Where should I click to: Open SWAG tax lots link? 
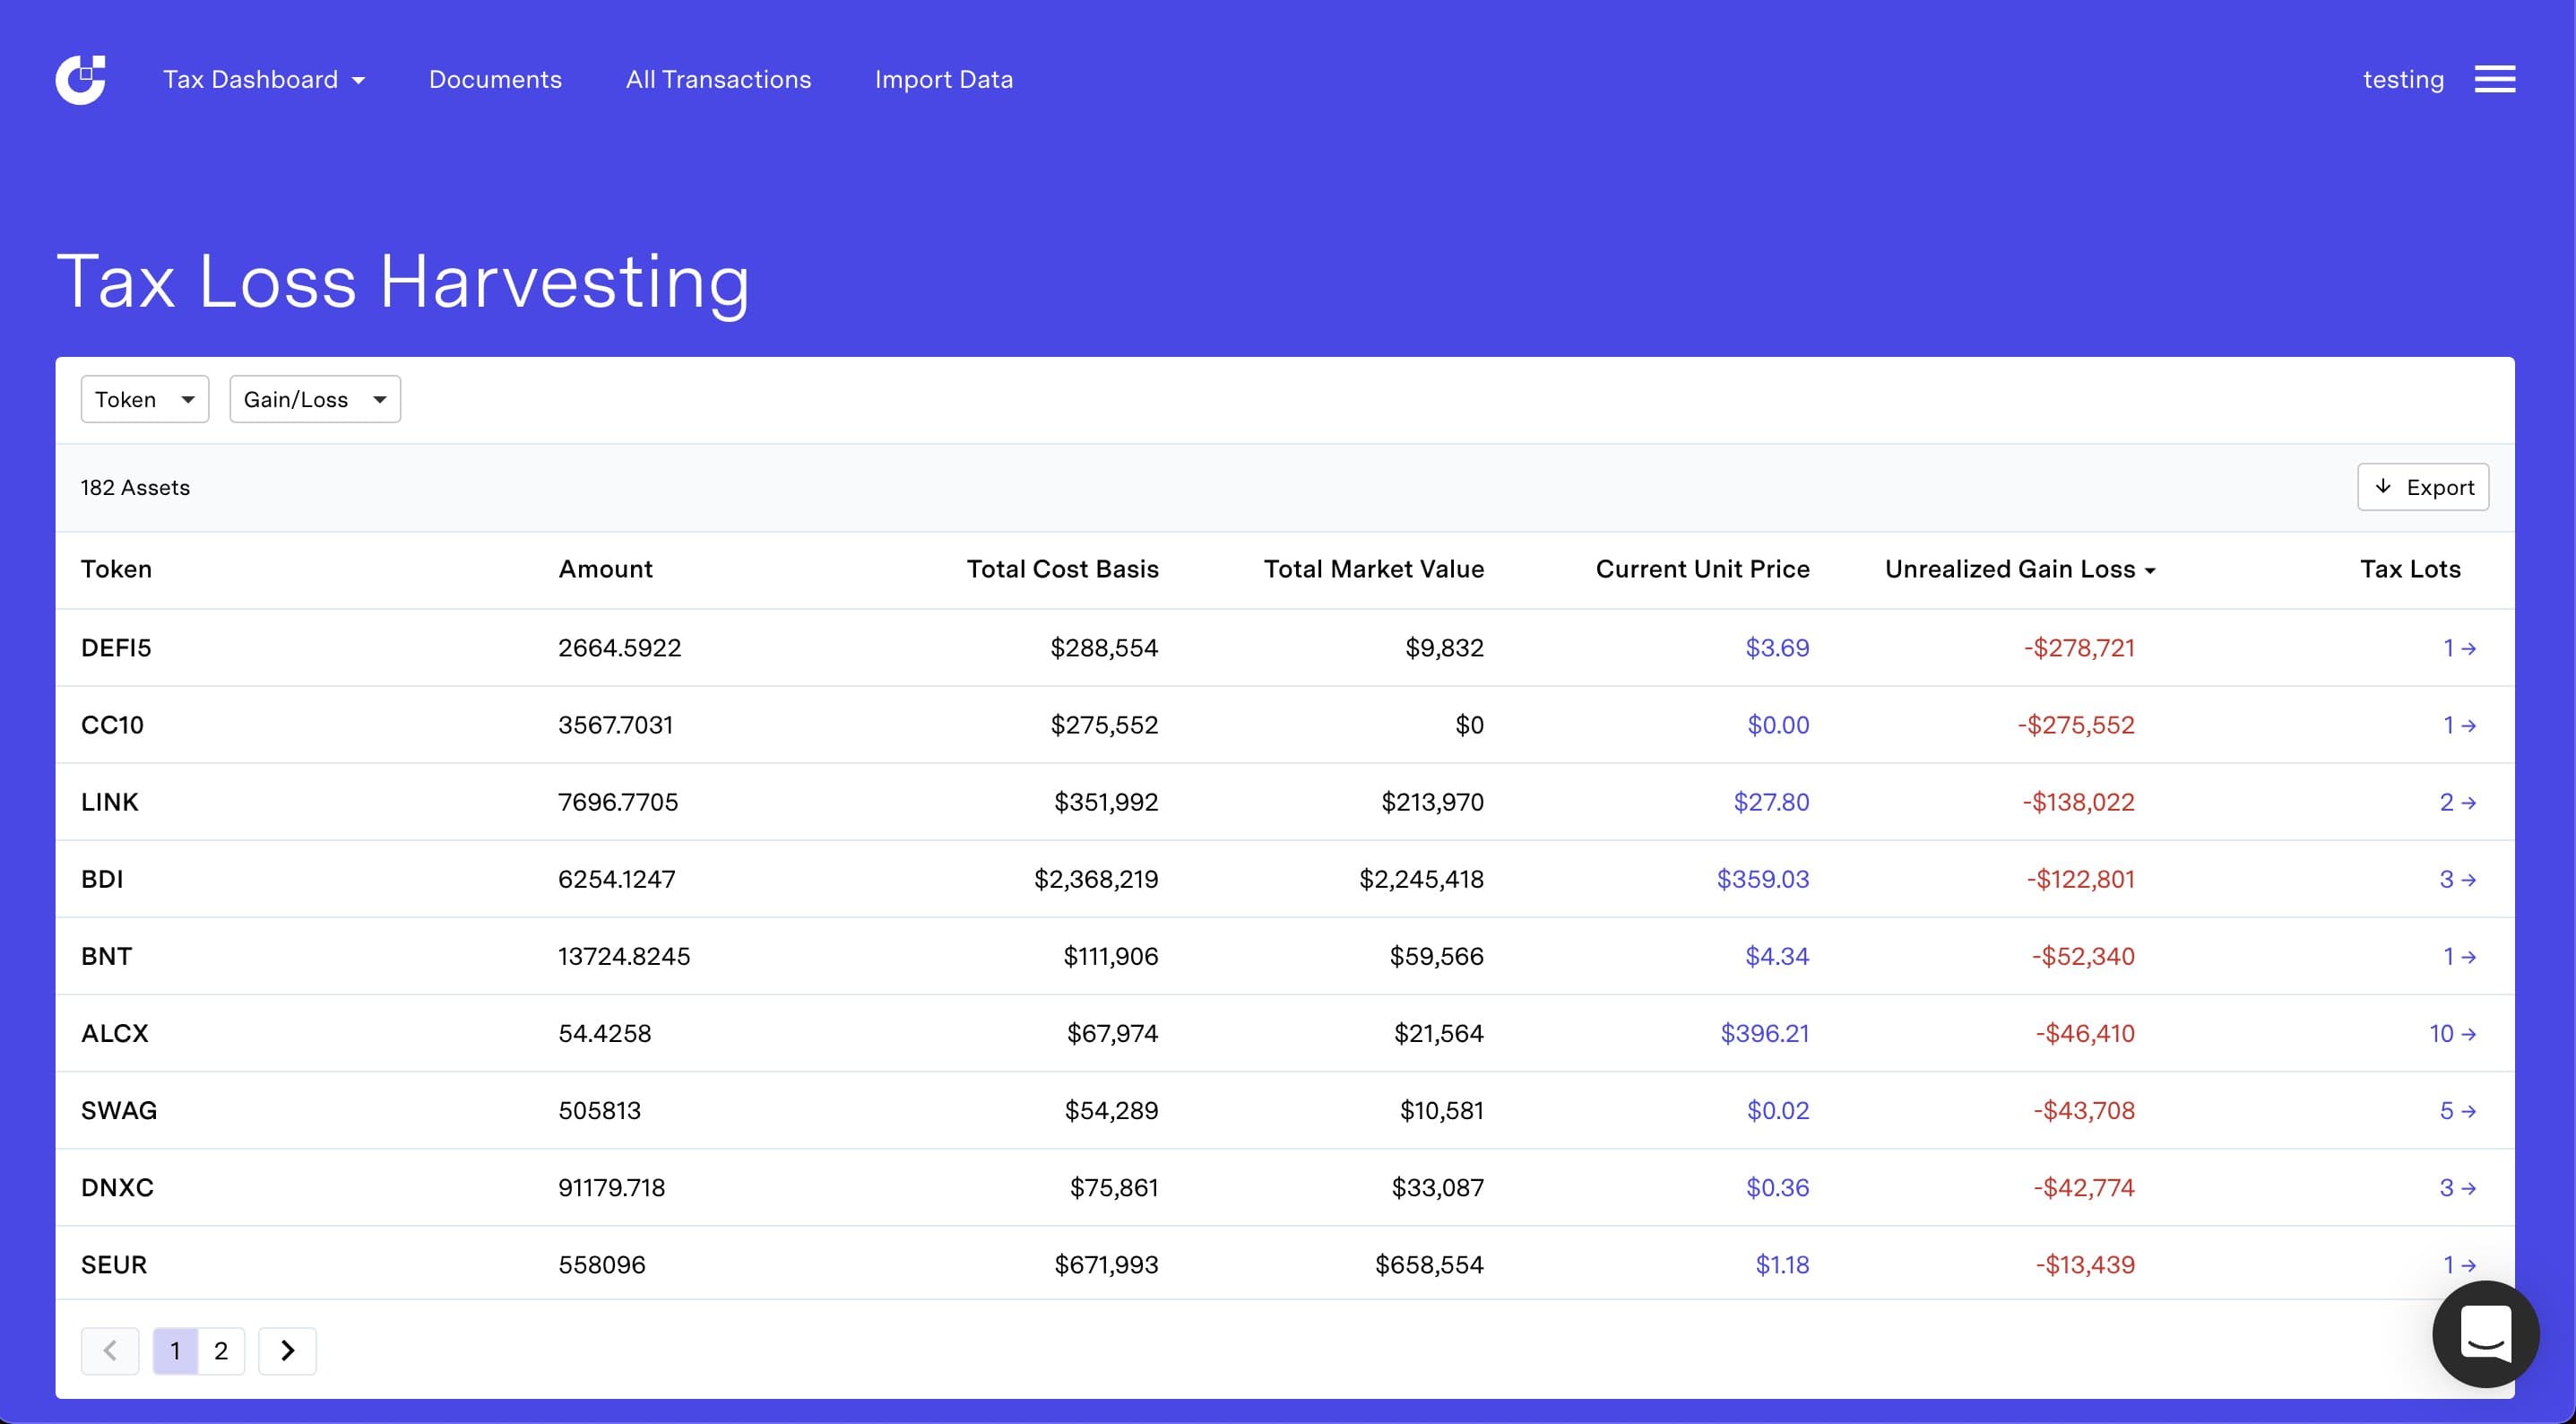(x=2457, y=1110)
